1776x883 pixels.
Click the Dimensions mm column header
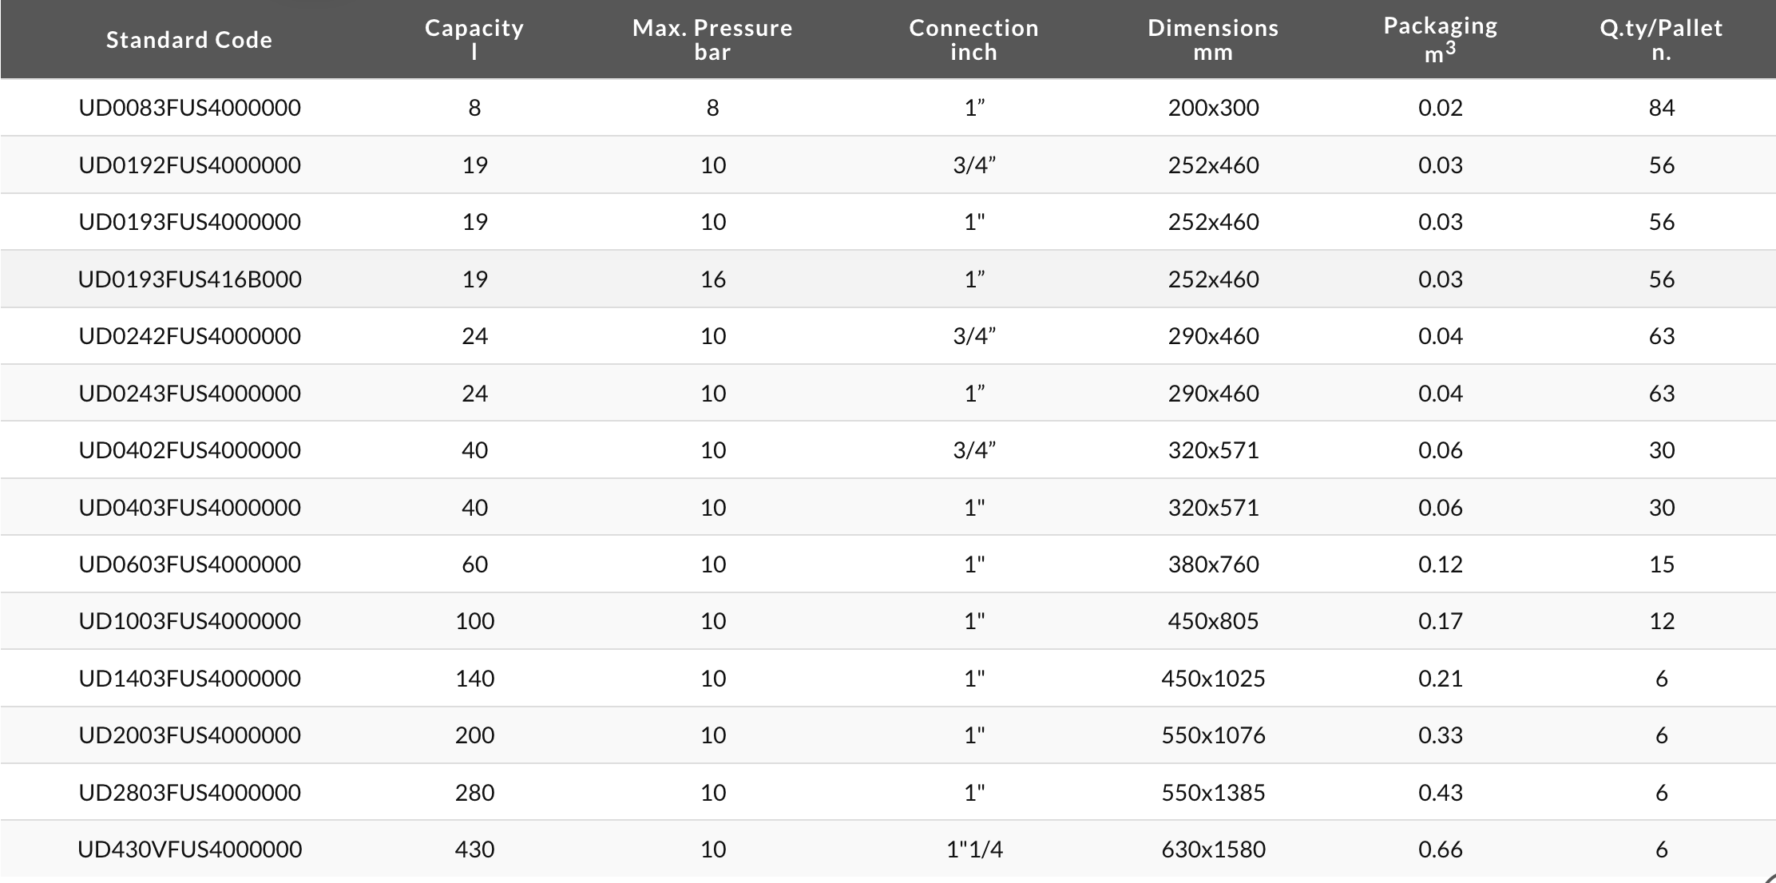point(1213,39)
